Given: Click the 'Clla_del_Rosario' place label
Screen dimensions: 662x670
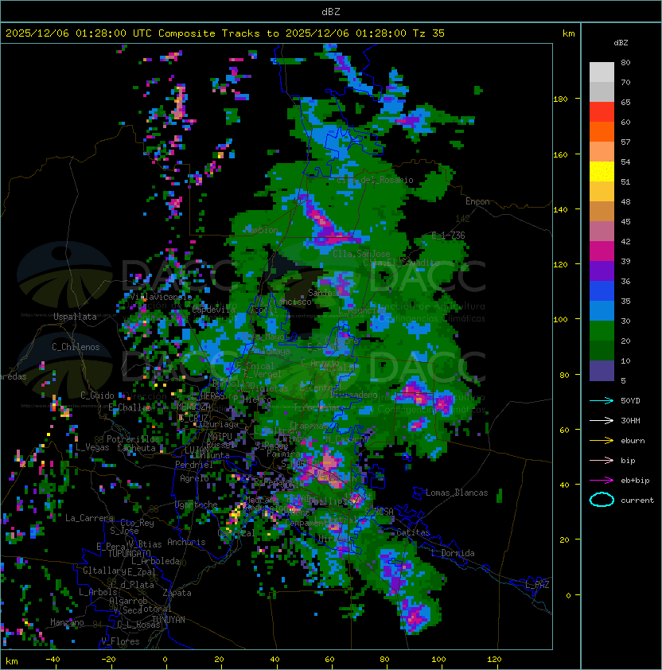Looking at the screenshot, I should point(375,180).
